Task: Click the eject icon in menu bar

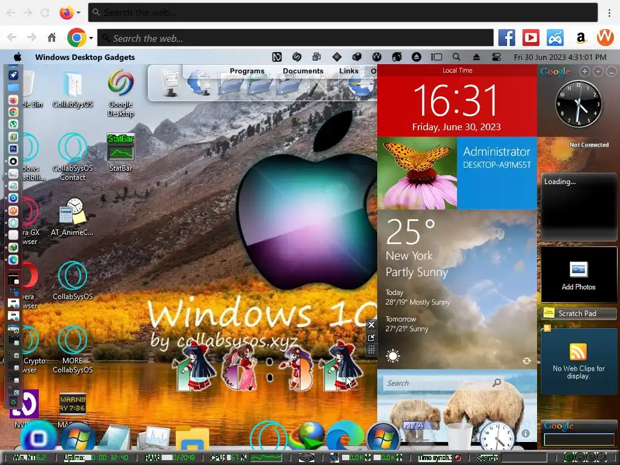Action: [476, 57]
